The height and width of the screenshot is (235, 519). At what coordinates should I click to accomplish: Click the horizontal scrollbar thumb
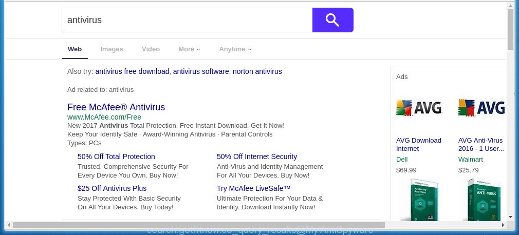199,225
